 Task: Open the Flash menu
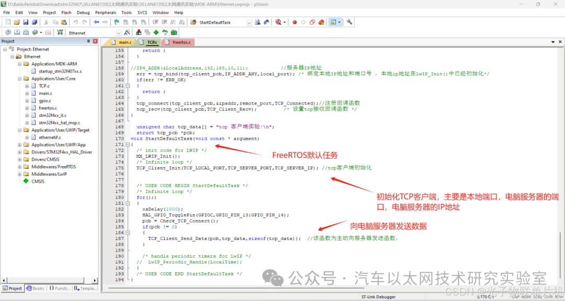tap(66, 12)
